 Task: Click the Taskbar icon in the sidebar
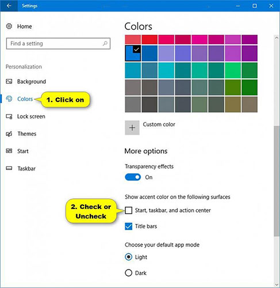pos(9,168)
